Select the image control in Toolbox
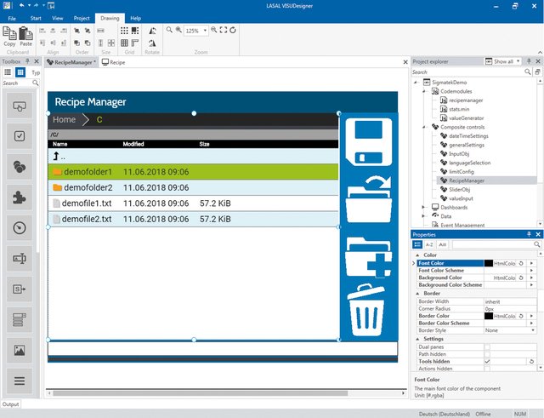544x418 pixels. [x=20, y=350]
